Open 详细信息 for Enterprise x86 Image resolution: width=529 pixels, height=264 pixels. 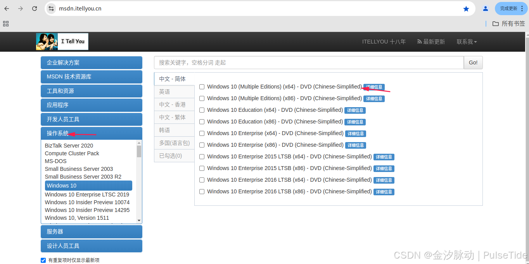pyautogui.click(x=356, y=146)
